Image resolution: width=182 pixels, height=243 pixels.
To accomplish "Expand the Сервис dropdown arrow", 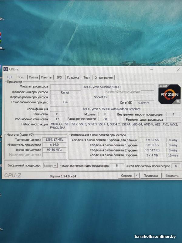I will click(x=137, y=176).
